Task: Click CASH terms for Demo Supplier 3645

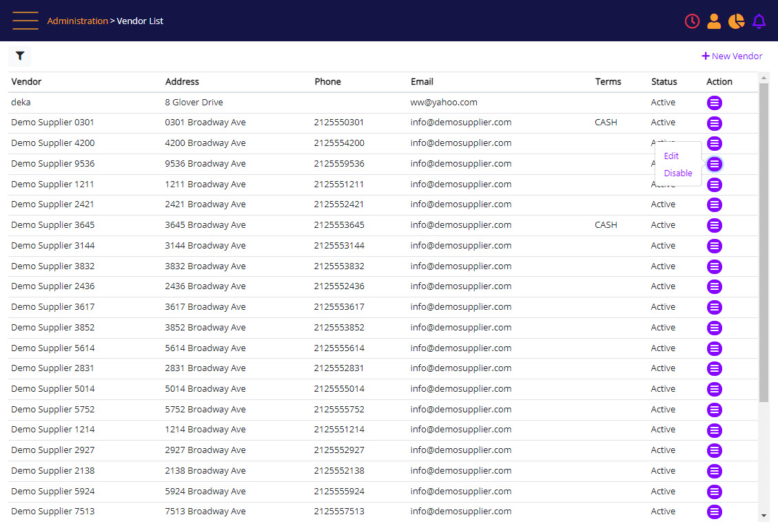Action: (x=606, y=224)
